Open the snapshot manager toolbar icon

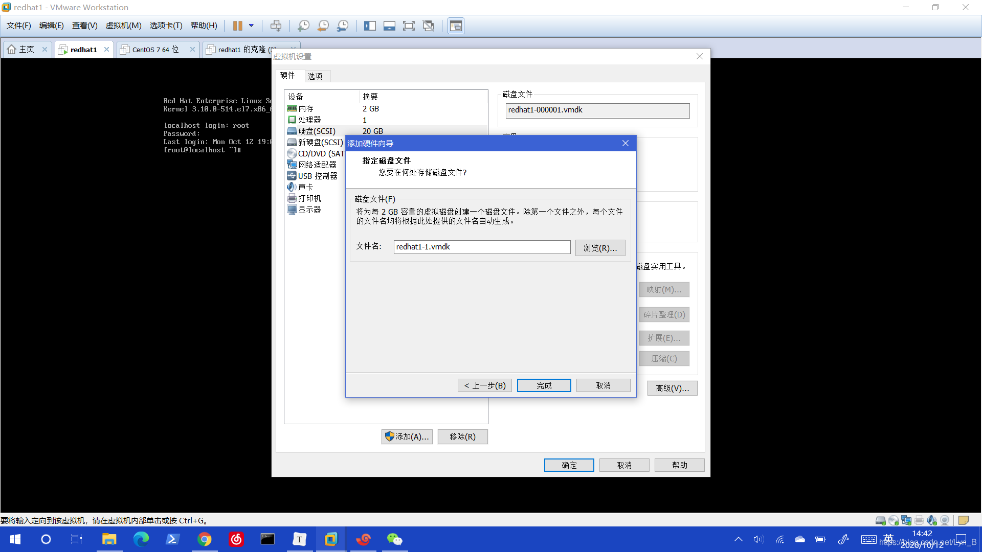point(343,26)
